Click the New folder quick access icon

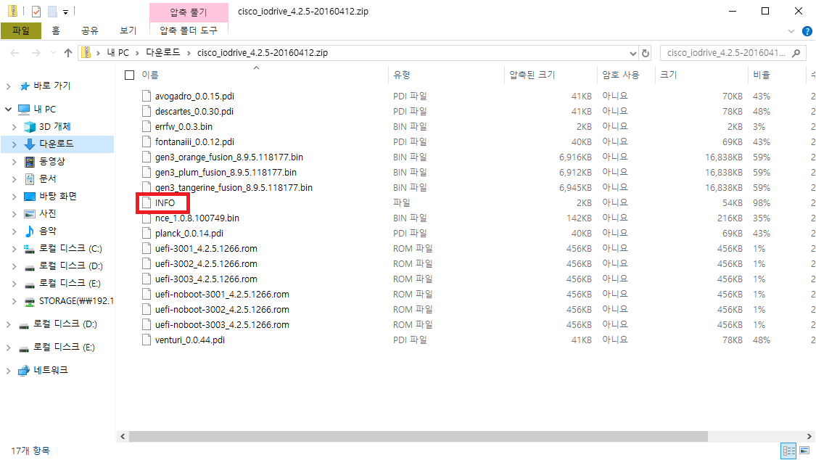(x=52, y=11)
